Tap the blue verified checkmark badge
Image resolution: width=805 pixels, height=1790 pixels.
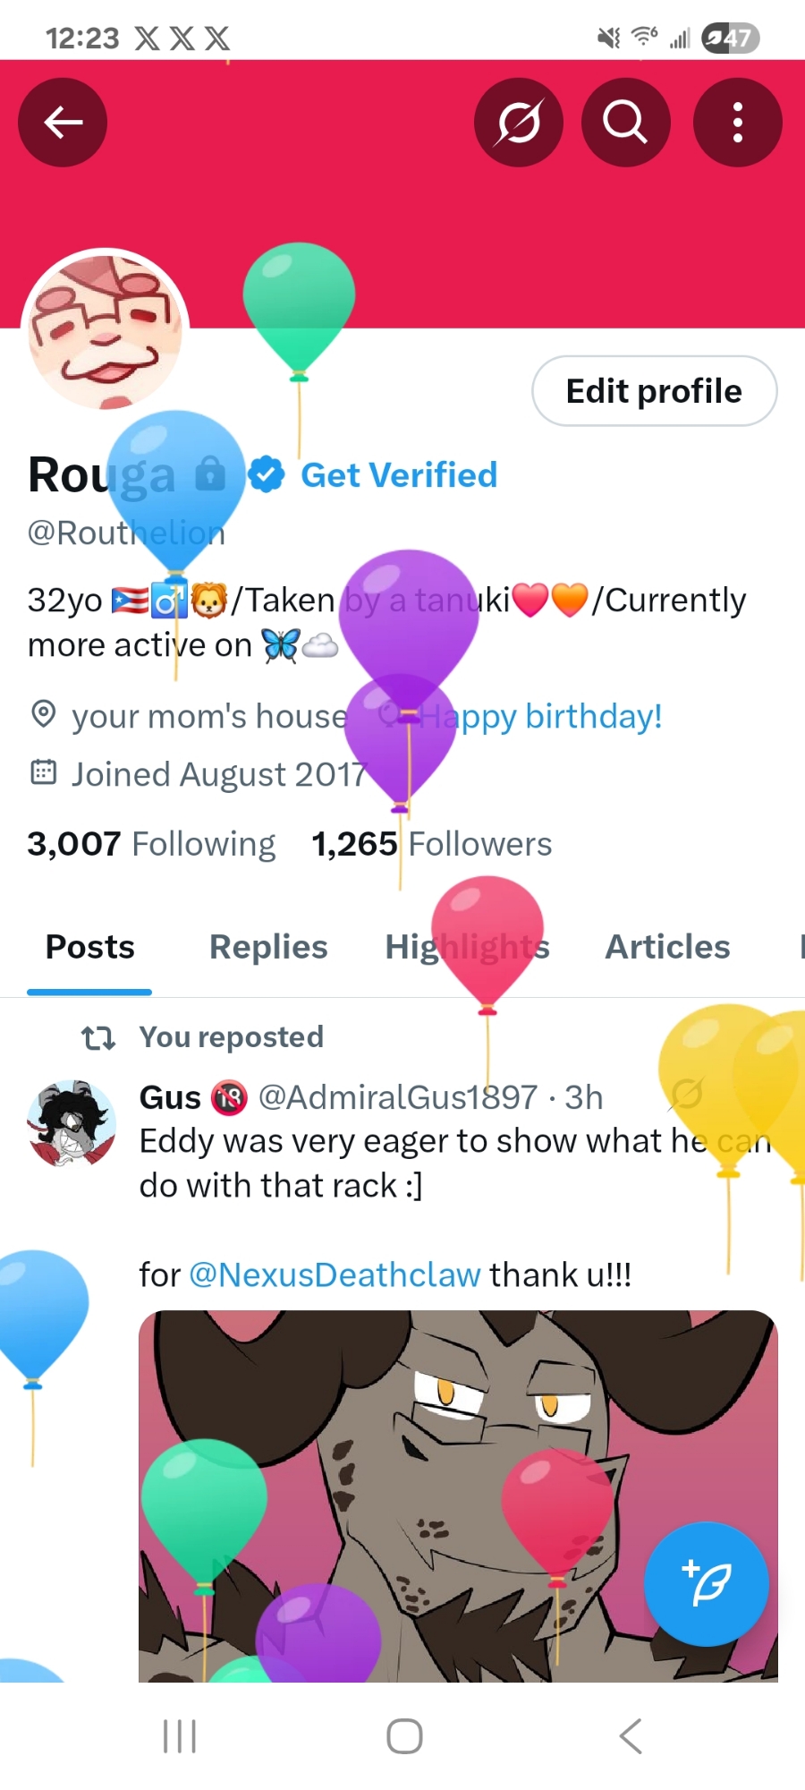pyautogui.click(x=266, y=474)
